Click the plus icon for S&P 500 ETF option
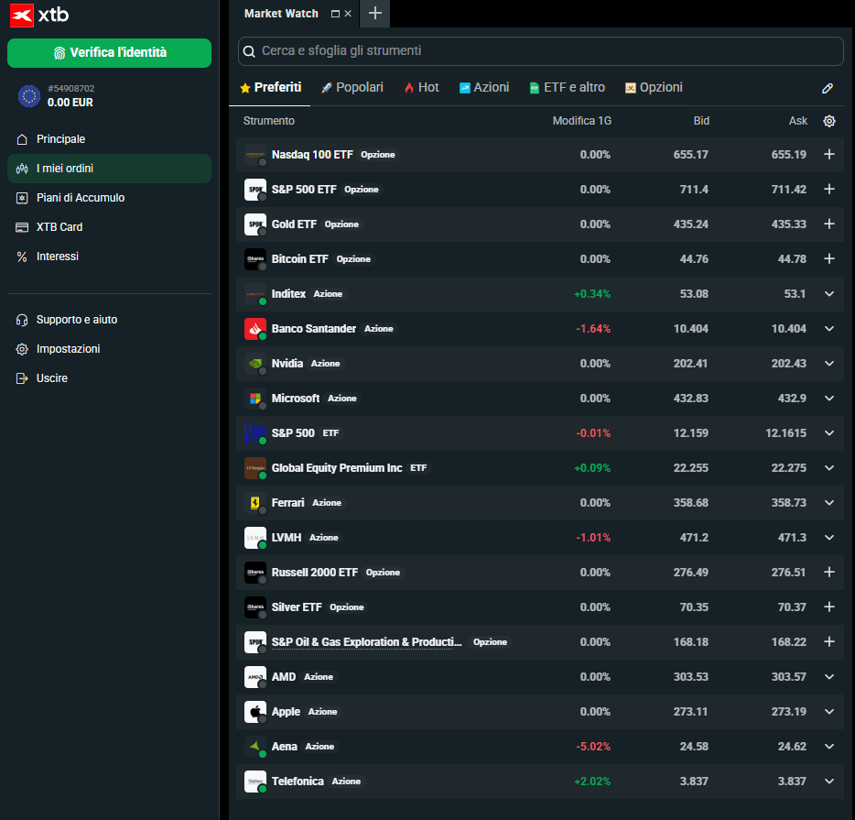855x820 pixels. (x=828, y=190)
